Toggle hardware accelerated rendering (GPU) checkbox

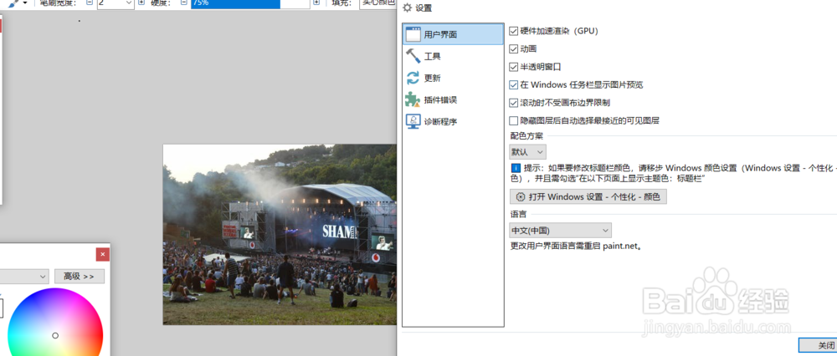[x=514, y=32]
